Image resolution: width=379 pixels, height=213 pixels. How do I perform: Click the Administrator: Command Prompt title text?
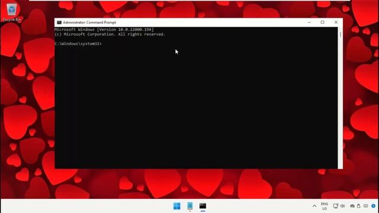89,22
